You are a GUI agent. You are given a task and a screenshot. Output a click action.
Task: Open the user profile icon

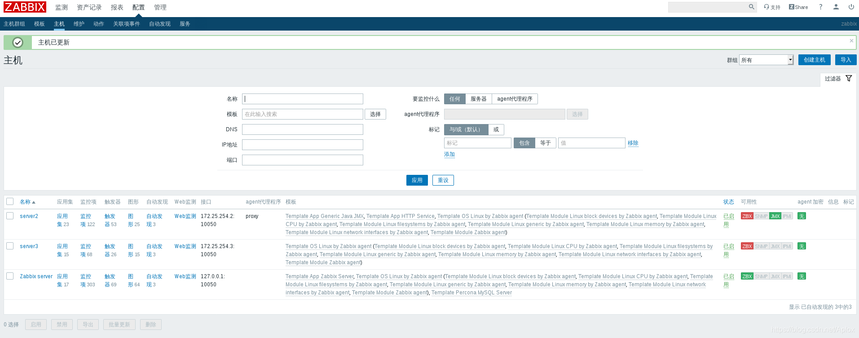coord(836,7)
